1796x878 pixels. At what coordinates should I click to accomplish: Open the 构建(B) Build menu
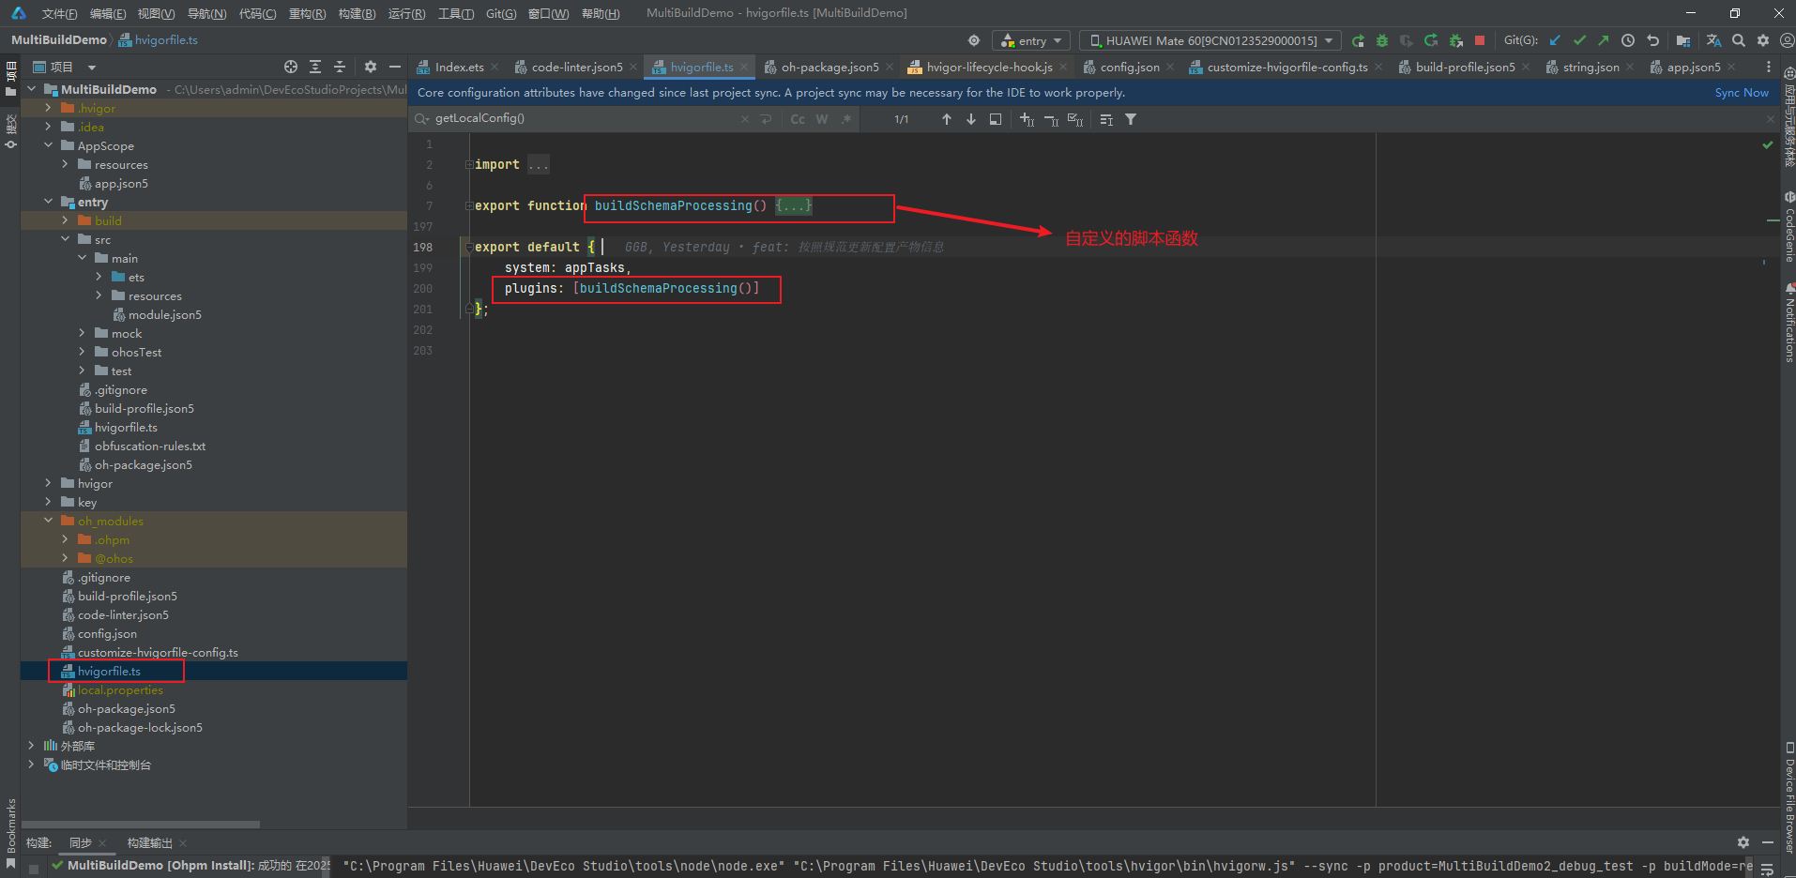(357, 13)
